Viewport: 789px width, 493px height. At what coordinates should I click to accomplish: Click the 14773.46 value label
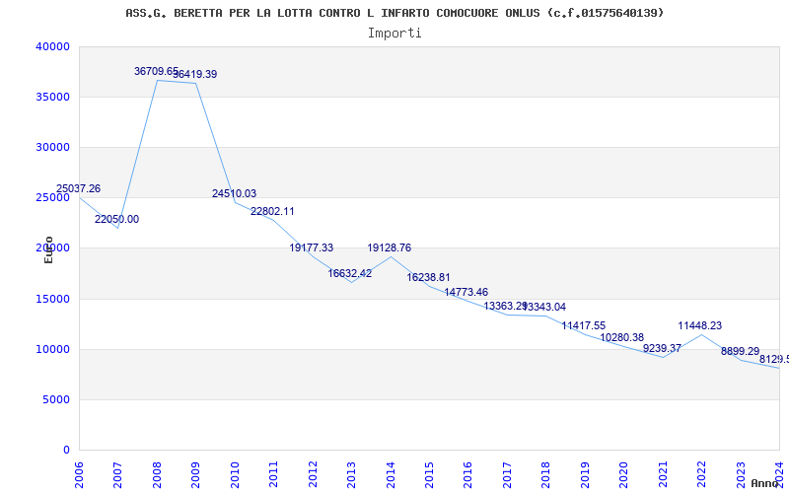466,292
